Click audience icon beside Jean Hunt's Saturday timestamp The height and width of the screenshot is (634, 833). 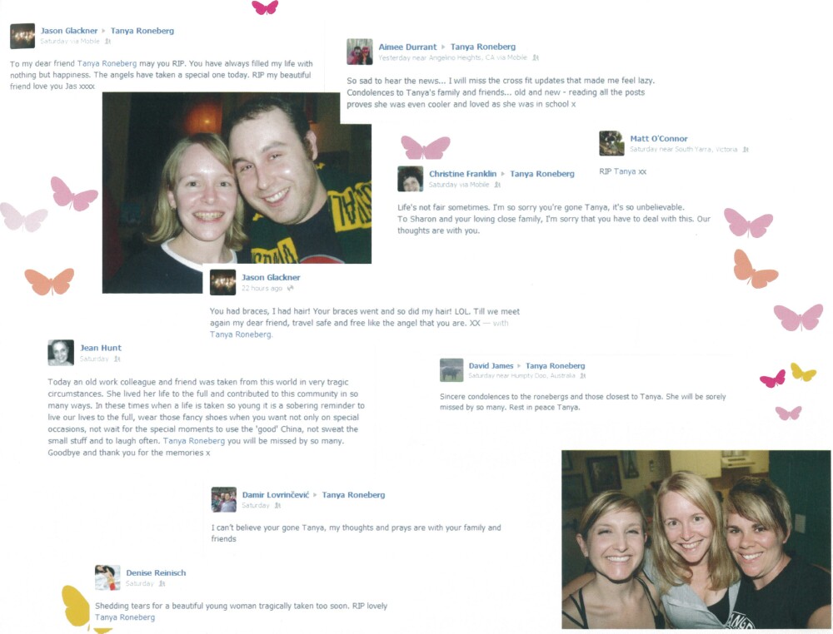(x=117, y=359)
